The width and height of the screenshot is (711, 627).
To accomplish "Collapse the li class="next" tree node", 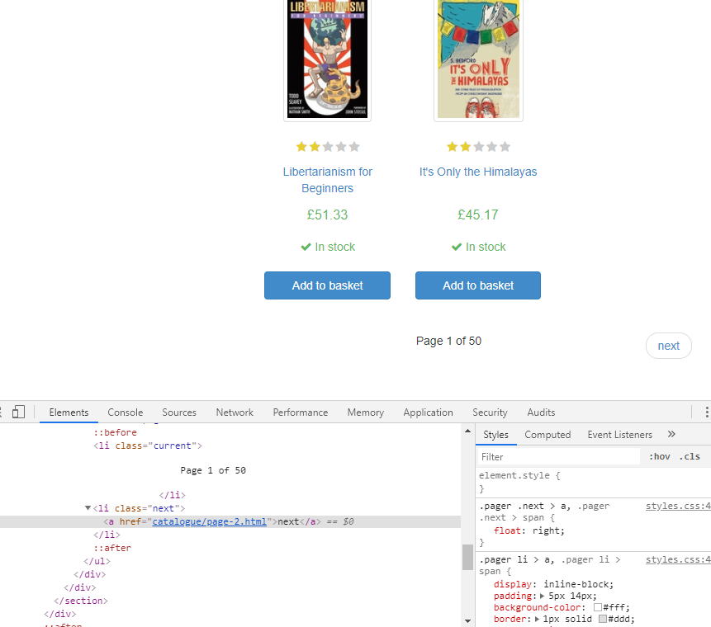I will [88, 507].
